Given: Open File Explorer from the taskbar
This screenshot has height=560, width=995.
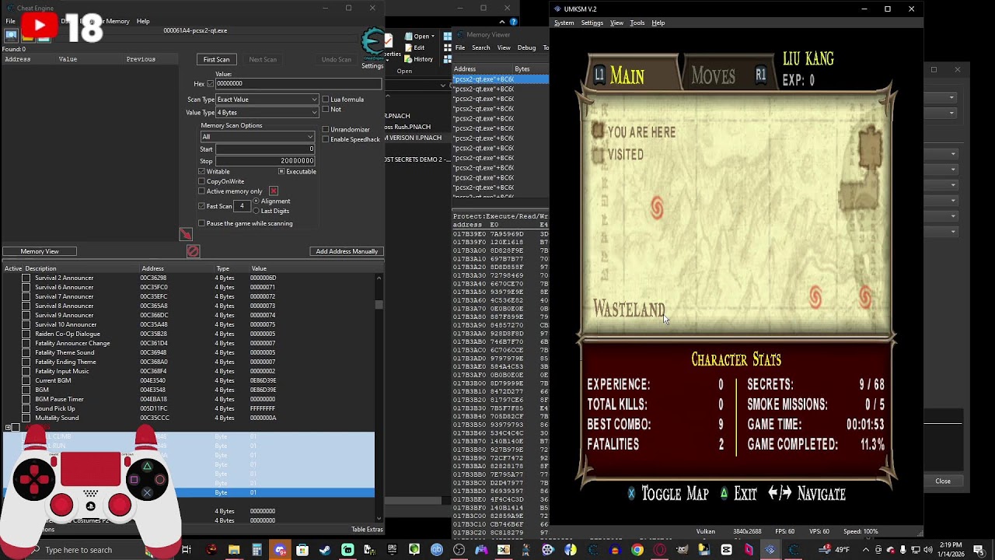Looking at the screenshot, I should pos(234,550).
